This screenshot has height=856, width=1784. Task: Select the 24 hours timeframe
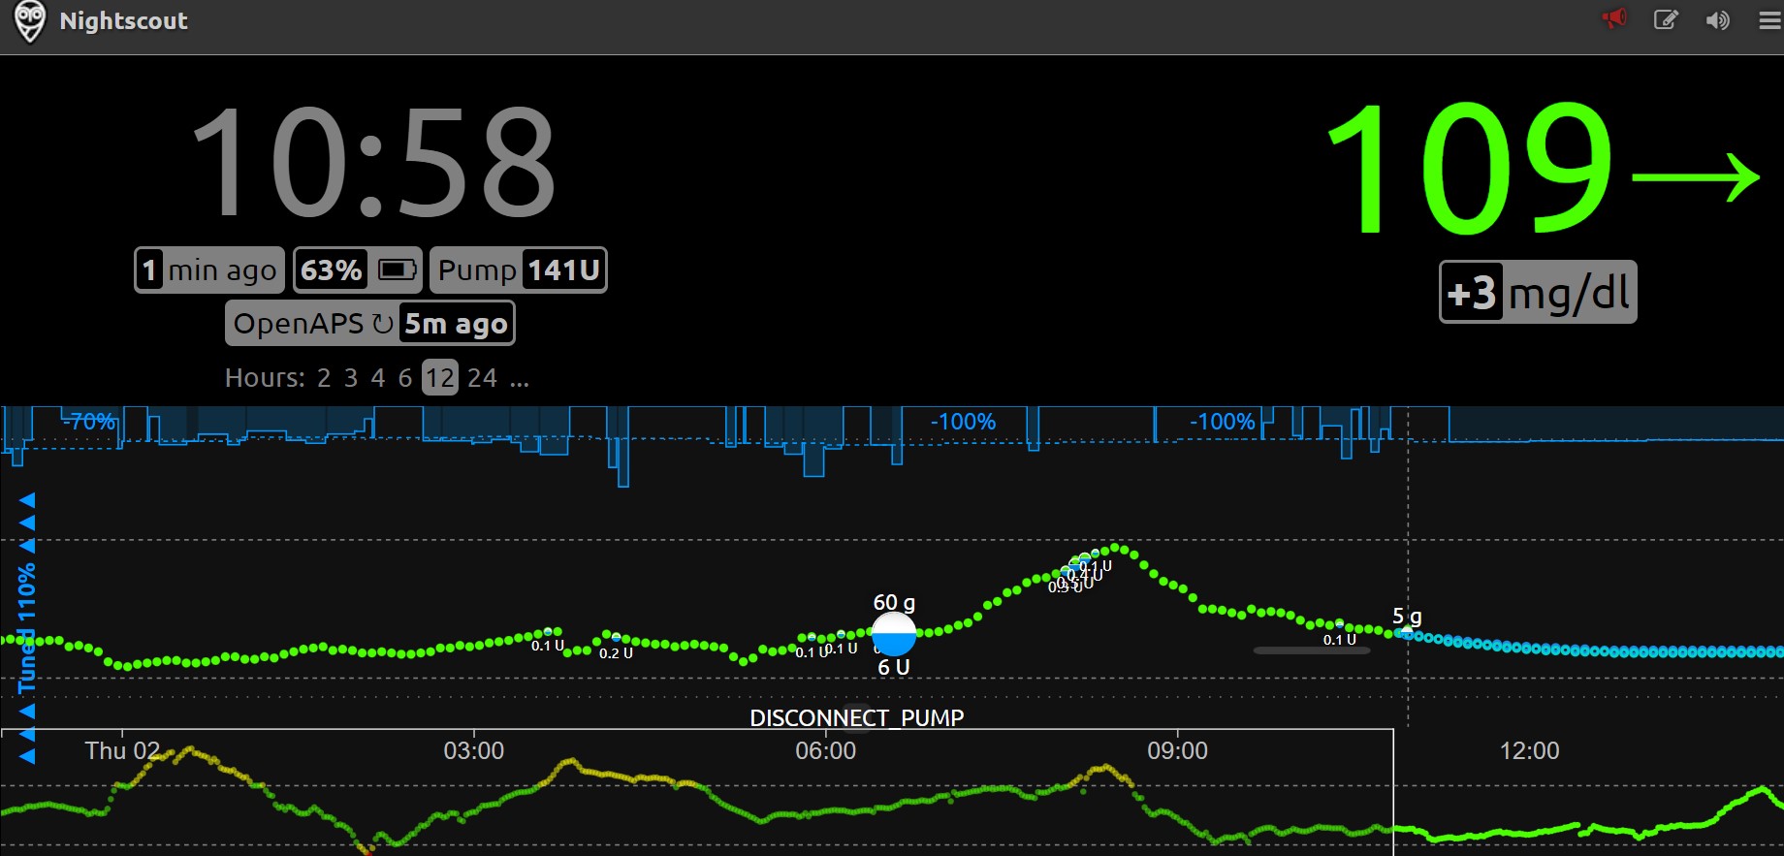click(x=482, y=377)
